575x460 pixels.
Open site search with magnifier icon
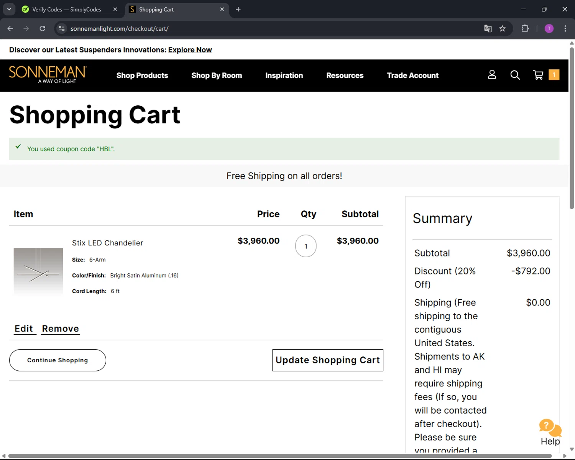pos(515,75)
